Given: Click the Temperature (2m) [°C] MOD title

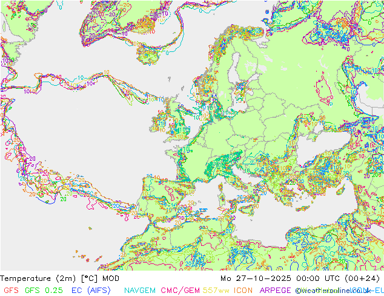Looking at the screenshot, I should tap(60, 278).
